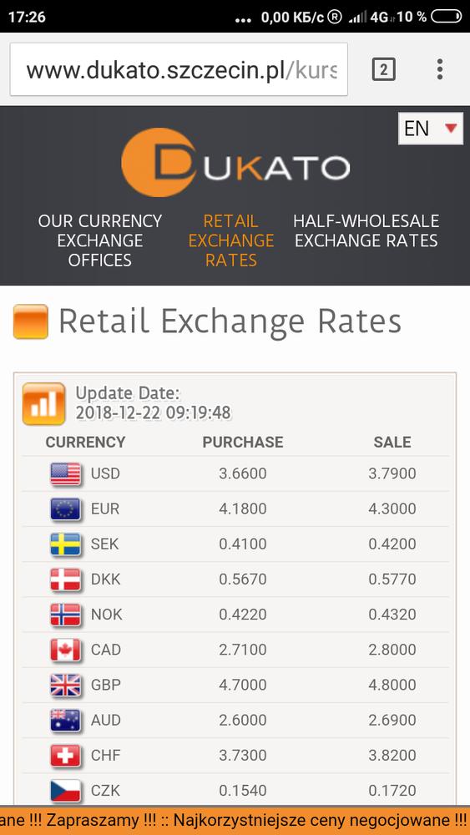Tap the Swedish flag next to SEK

click(65, 544)
